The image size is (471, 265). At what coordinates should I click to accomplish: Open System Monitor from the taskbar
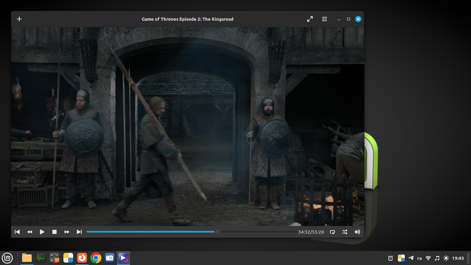[x=41, y=258]
